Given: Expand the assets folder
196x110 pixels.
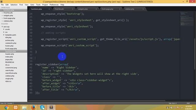Looking at the screenshot, I should point(4,29).
